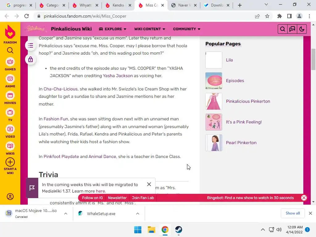316x237 pixels.
Task: Open Windows Start menu
Action: pyautogui.click(x=138, y=230)
